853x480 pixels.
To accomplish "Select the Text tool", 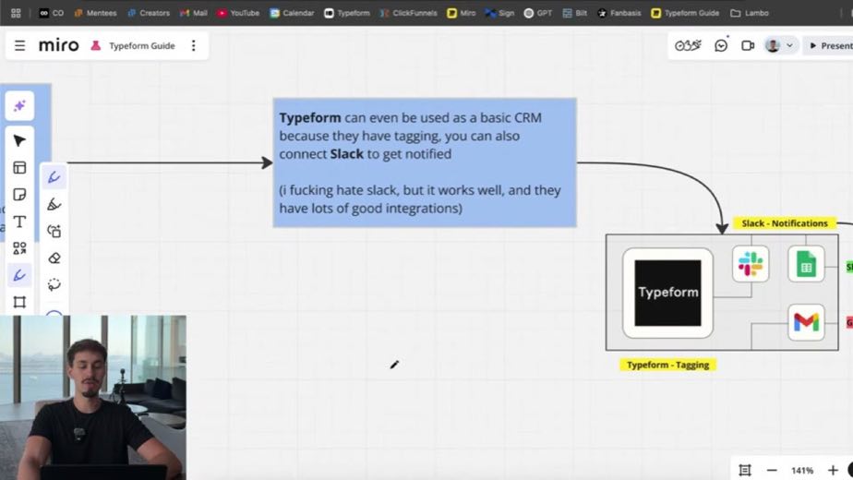I will (19, 222).
